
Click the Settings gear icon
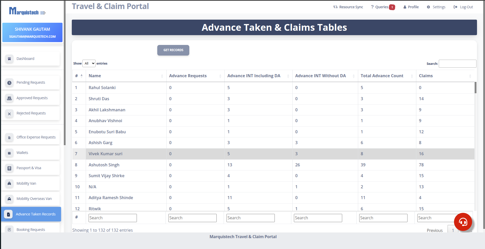pos(428,7)
